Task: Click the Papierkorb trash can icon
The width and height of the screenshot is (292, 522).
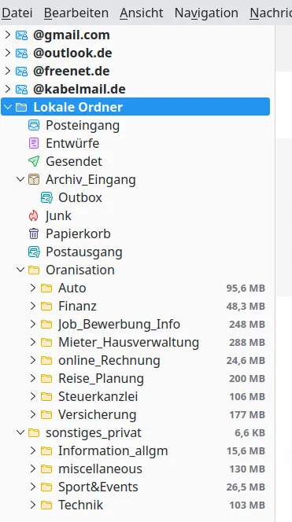Action: (34, 233)
